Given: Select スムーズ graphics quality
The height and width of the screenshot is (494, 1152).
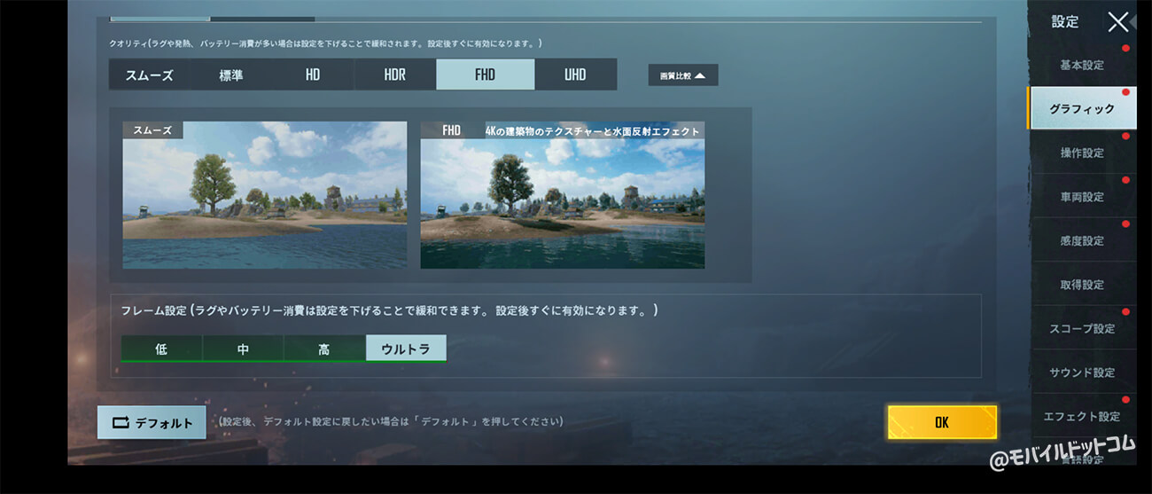Looking at the screenshot, I should coord(149,74).
